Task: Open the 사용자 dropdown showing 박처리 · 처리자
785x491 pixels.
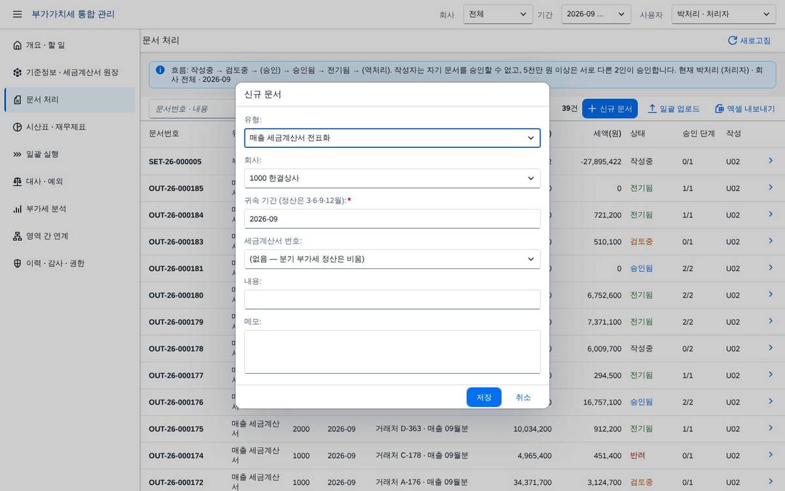Action: point(724,14)
